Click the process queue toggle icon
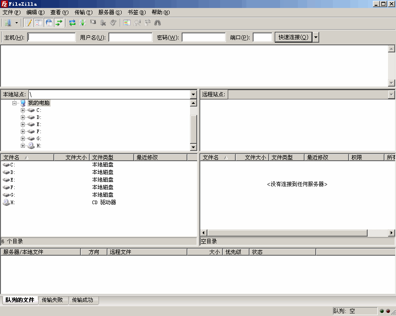 pyautogui.click(x=83, y=23)
